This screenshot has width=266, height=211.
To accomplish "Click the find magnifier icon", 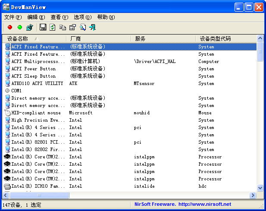I will (x=82, y=28).
